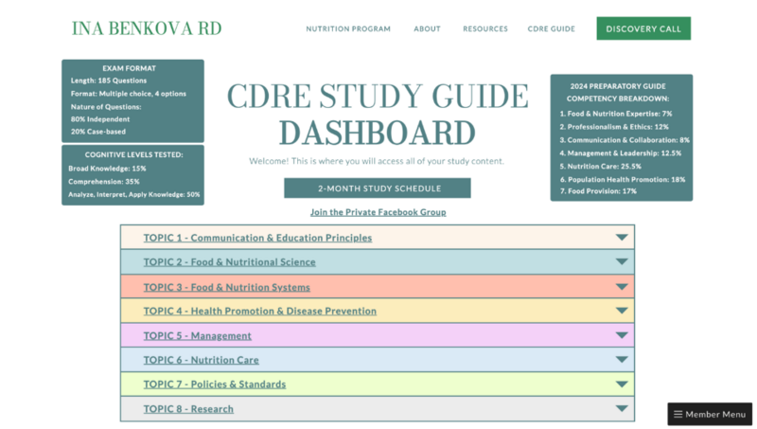Open Topic 5 Management link
Screen dimensions: 757x429
pyautogui.click(x=197, y=336)
